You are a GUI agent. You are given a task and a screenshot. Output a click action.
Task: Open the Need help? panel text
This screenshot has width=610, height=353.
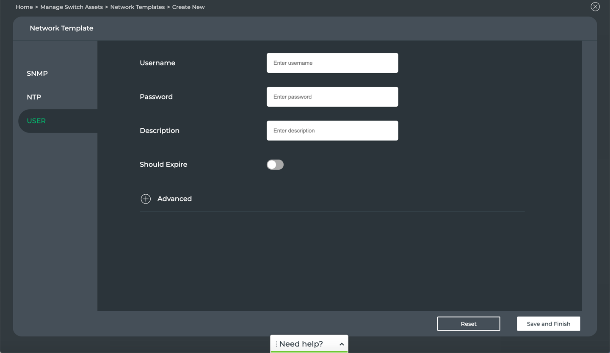(x=301, y=344)
